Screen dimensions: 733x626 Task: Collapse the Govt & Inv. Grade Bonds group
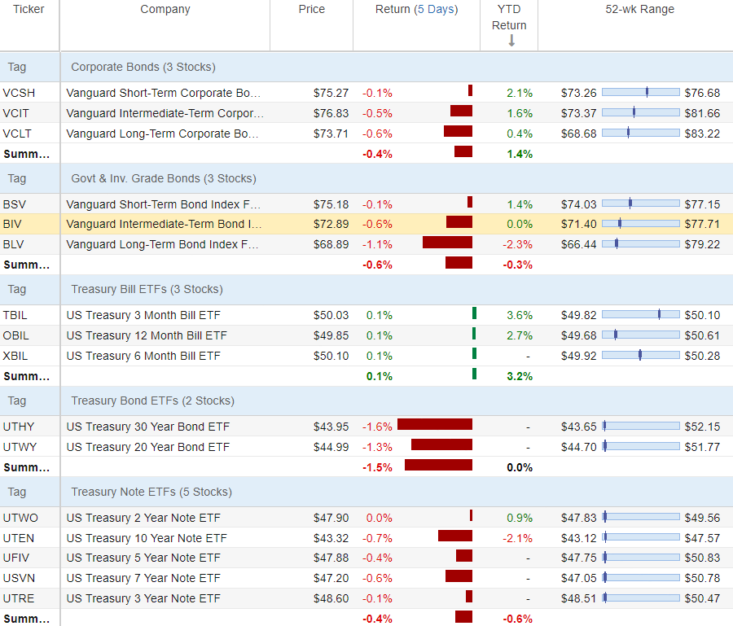[x=164, y=178]
